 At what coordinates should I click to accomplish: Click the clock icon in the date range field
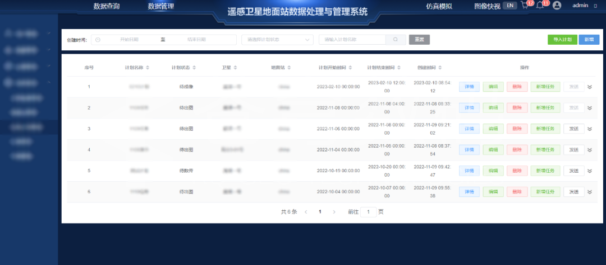(x=98, y=40)
